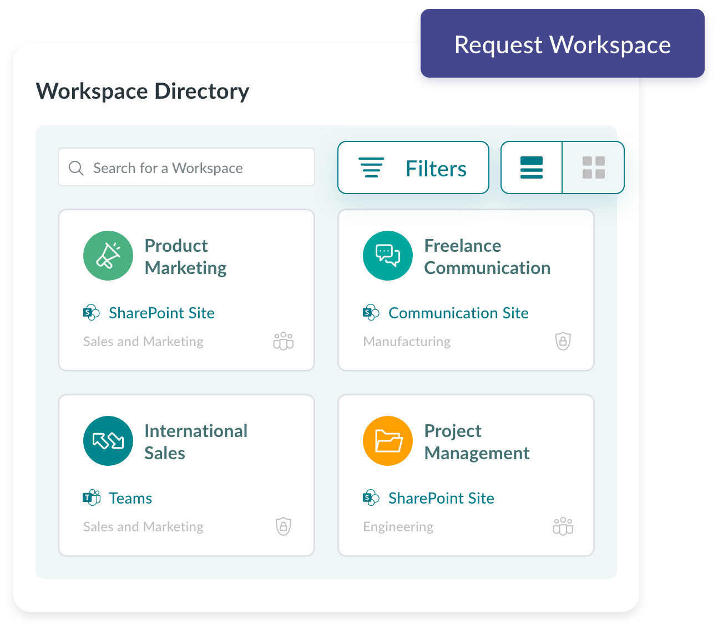718x630 pixels.
Task: Click the Project Management folder icon
Action: click(x=387, y=441)
